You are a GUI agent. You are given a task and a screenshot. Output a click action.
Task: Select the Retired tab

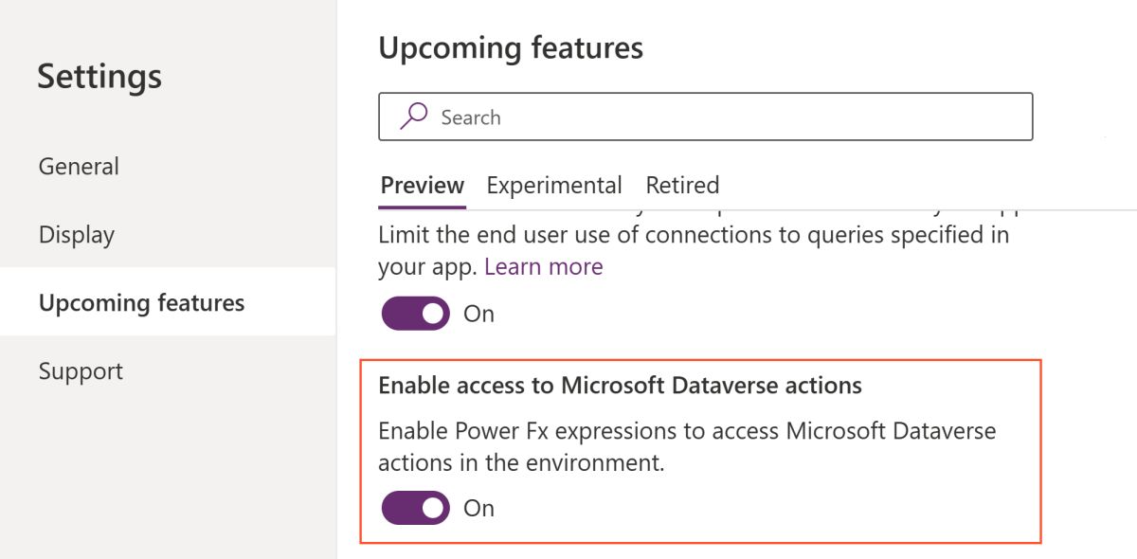pos(682,185)
